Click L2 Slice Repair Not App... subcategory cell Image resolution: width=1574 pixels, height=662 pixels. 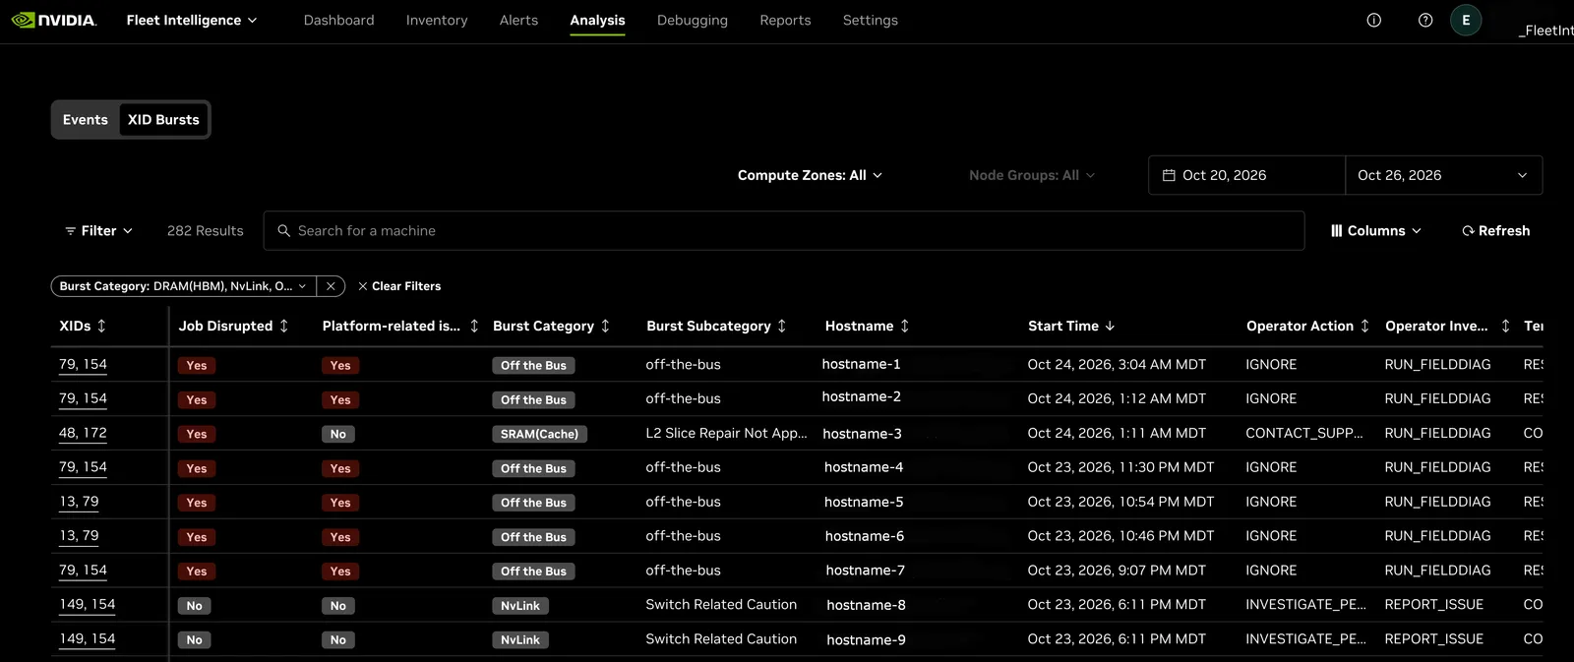coord(726,433)
